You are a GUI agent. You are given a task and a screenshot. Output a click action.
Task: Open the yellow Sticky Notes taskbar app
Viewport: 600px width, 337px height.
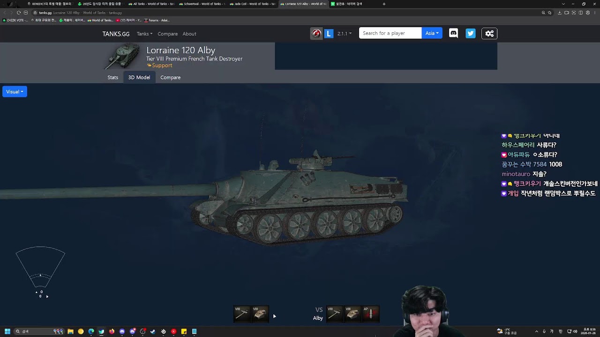click(184, 331)
